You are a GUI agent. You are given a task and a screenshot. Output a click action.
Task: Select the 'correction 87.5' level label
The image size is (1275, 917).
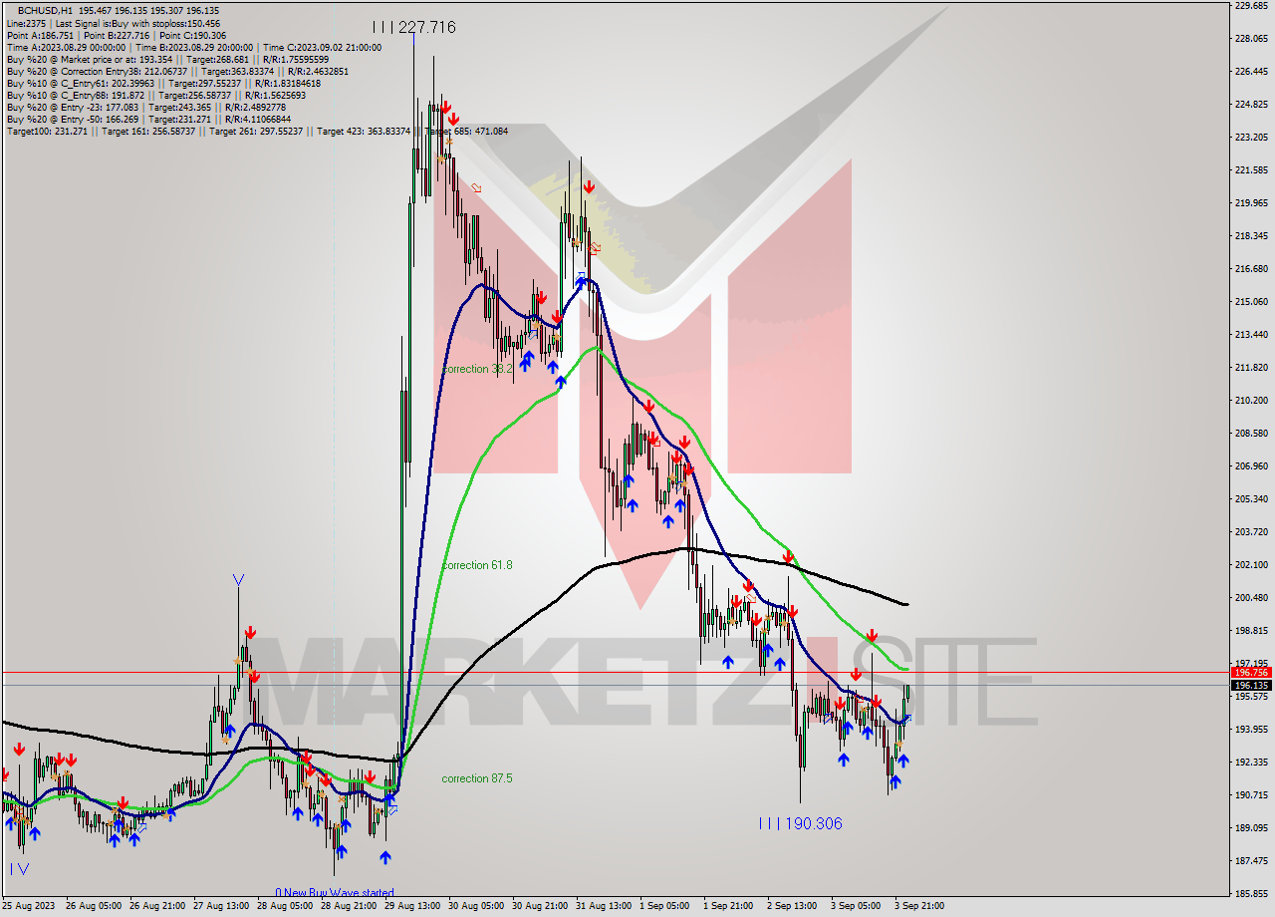tap(477, 778)
